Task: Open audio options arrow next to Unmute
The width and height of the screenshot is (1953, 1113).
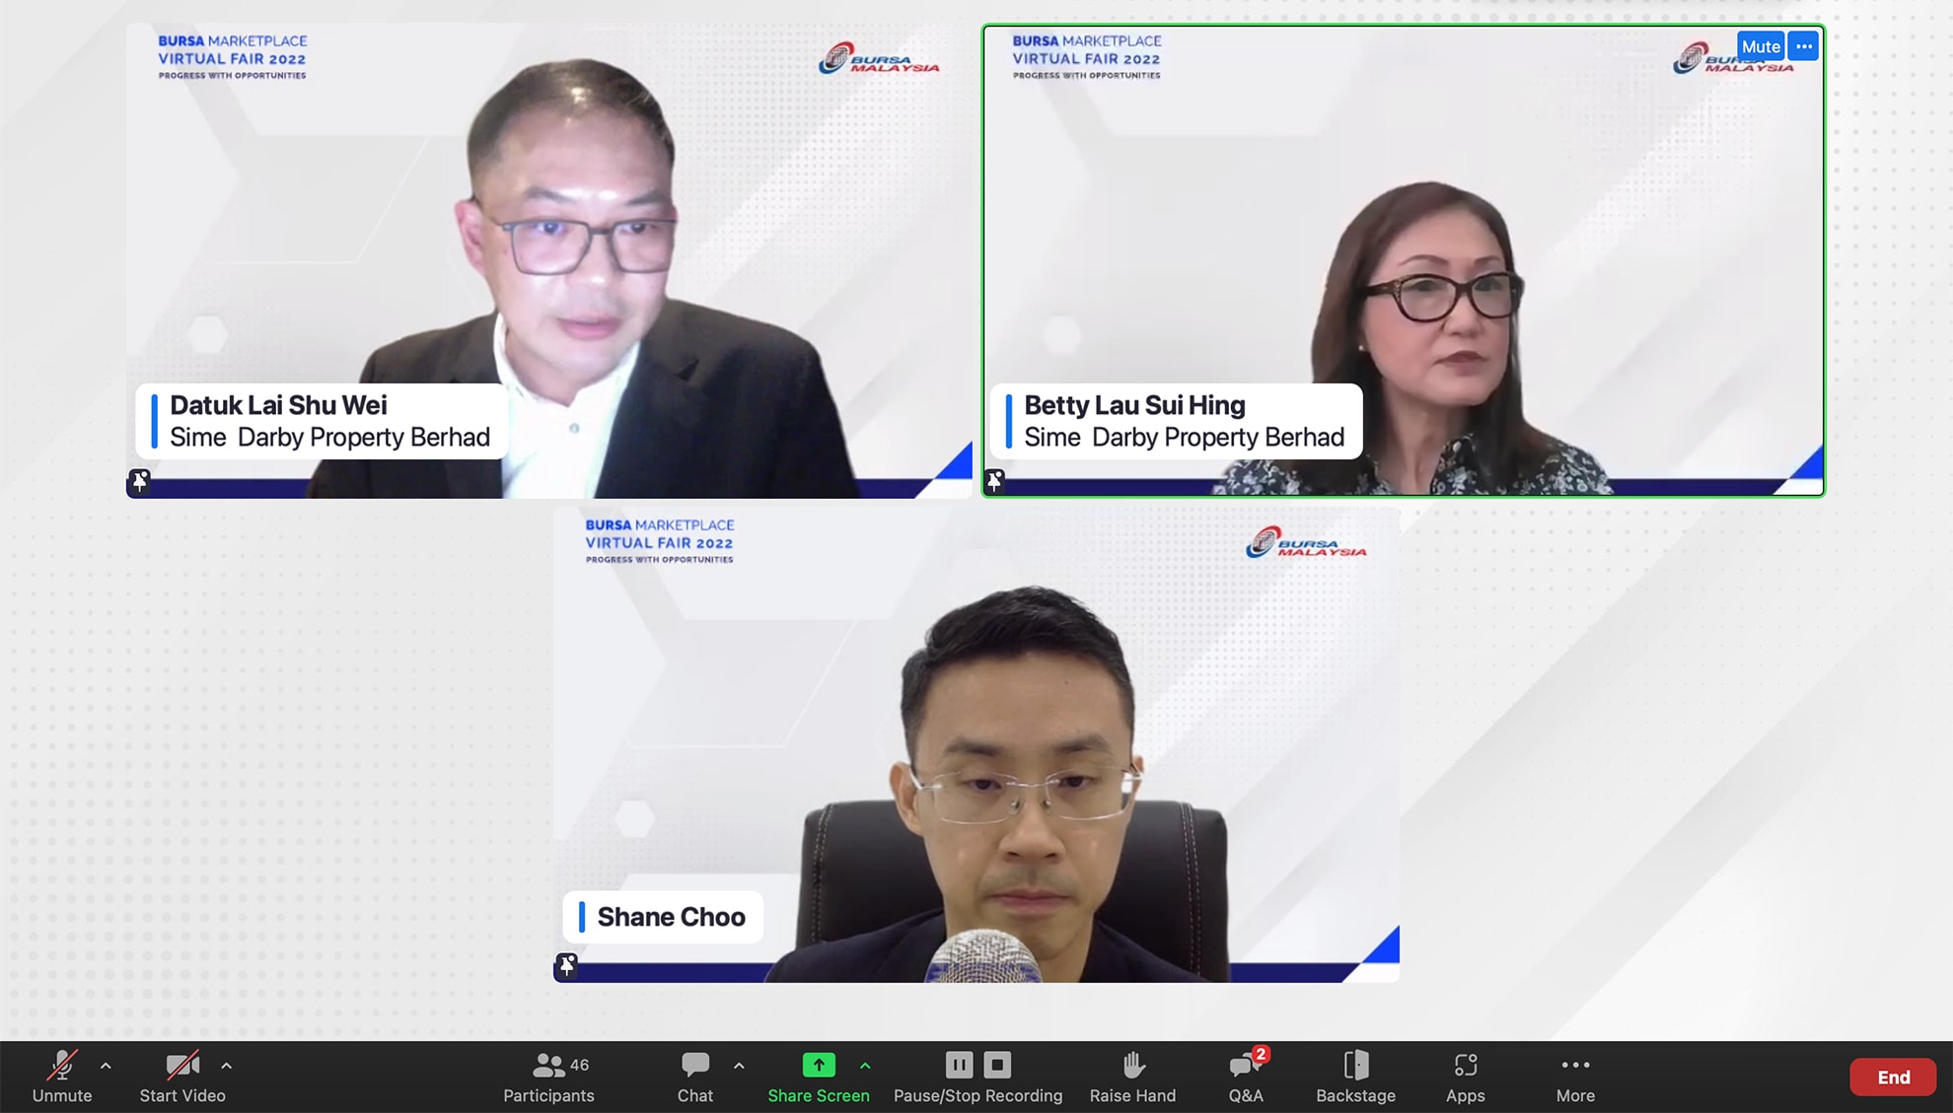Action: coord(106,1066)
